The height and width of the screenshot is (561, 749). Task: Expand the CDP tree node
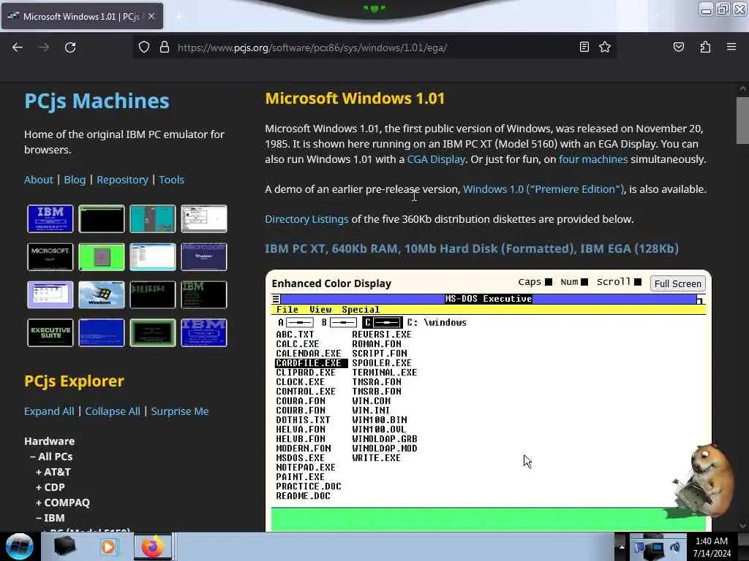[50, 487]
